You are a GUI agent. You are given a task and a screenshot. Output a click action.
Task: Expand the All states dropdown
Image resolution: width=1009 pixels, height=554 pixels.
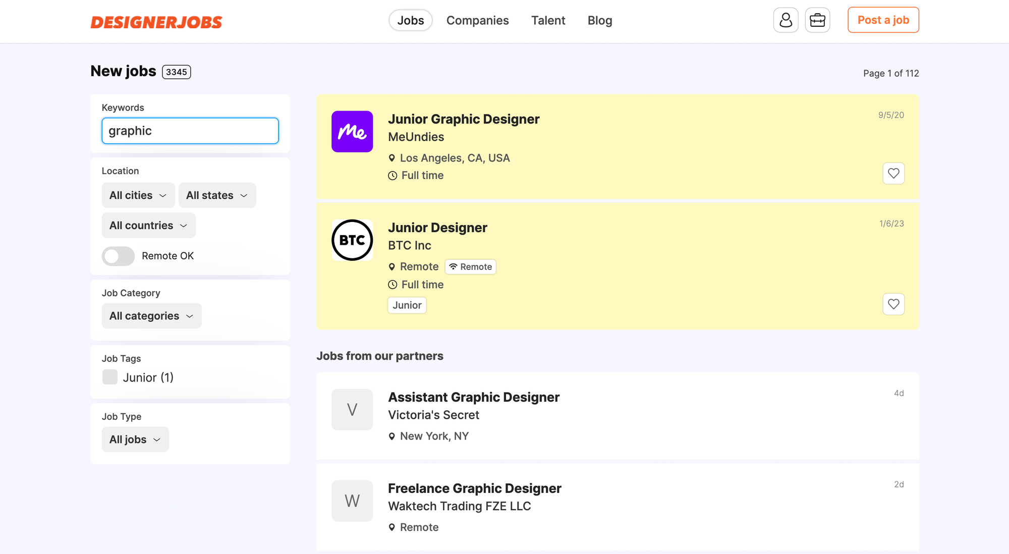point(217,195)
